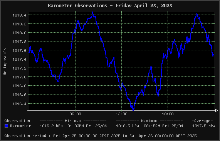Click the x-axis end arrow
Screen dimensions: 220x141
coord(217,111)
